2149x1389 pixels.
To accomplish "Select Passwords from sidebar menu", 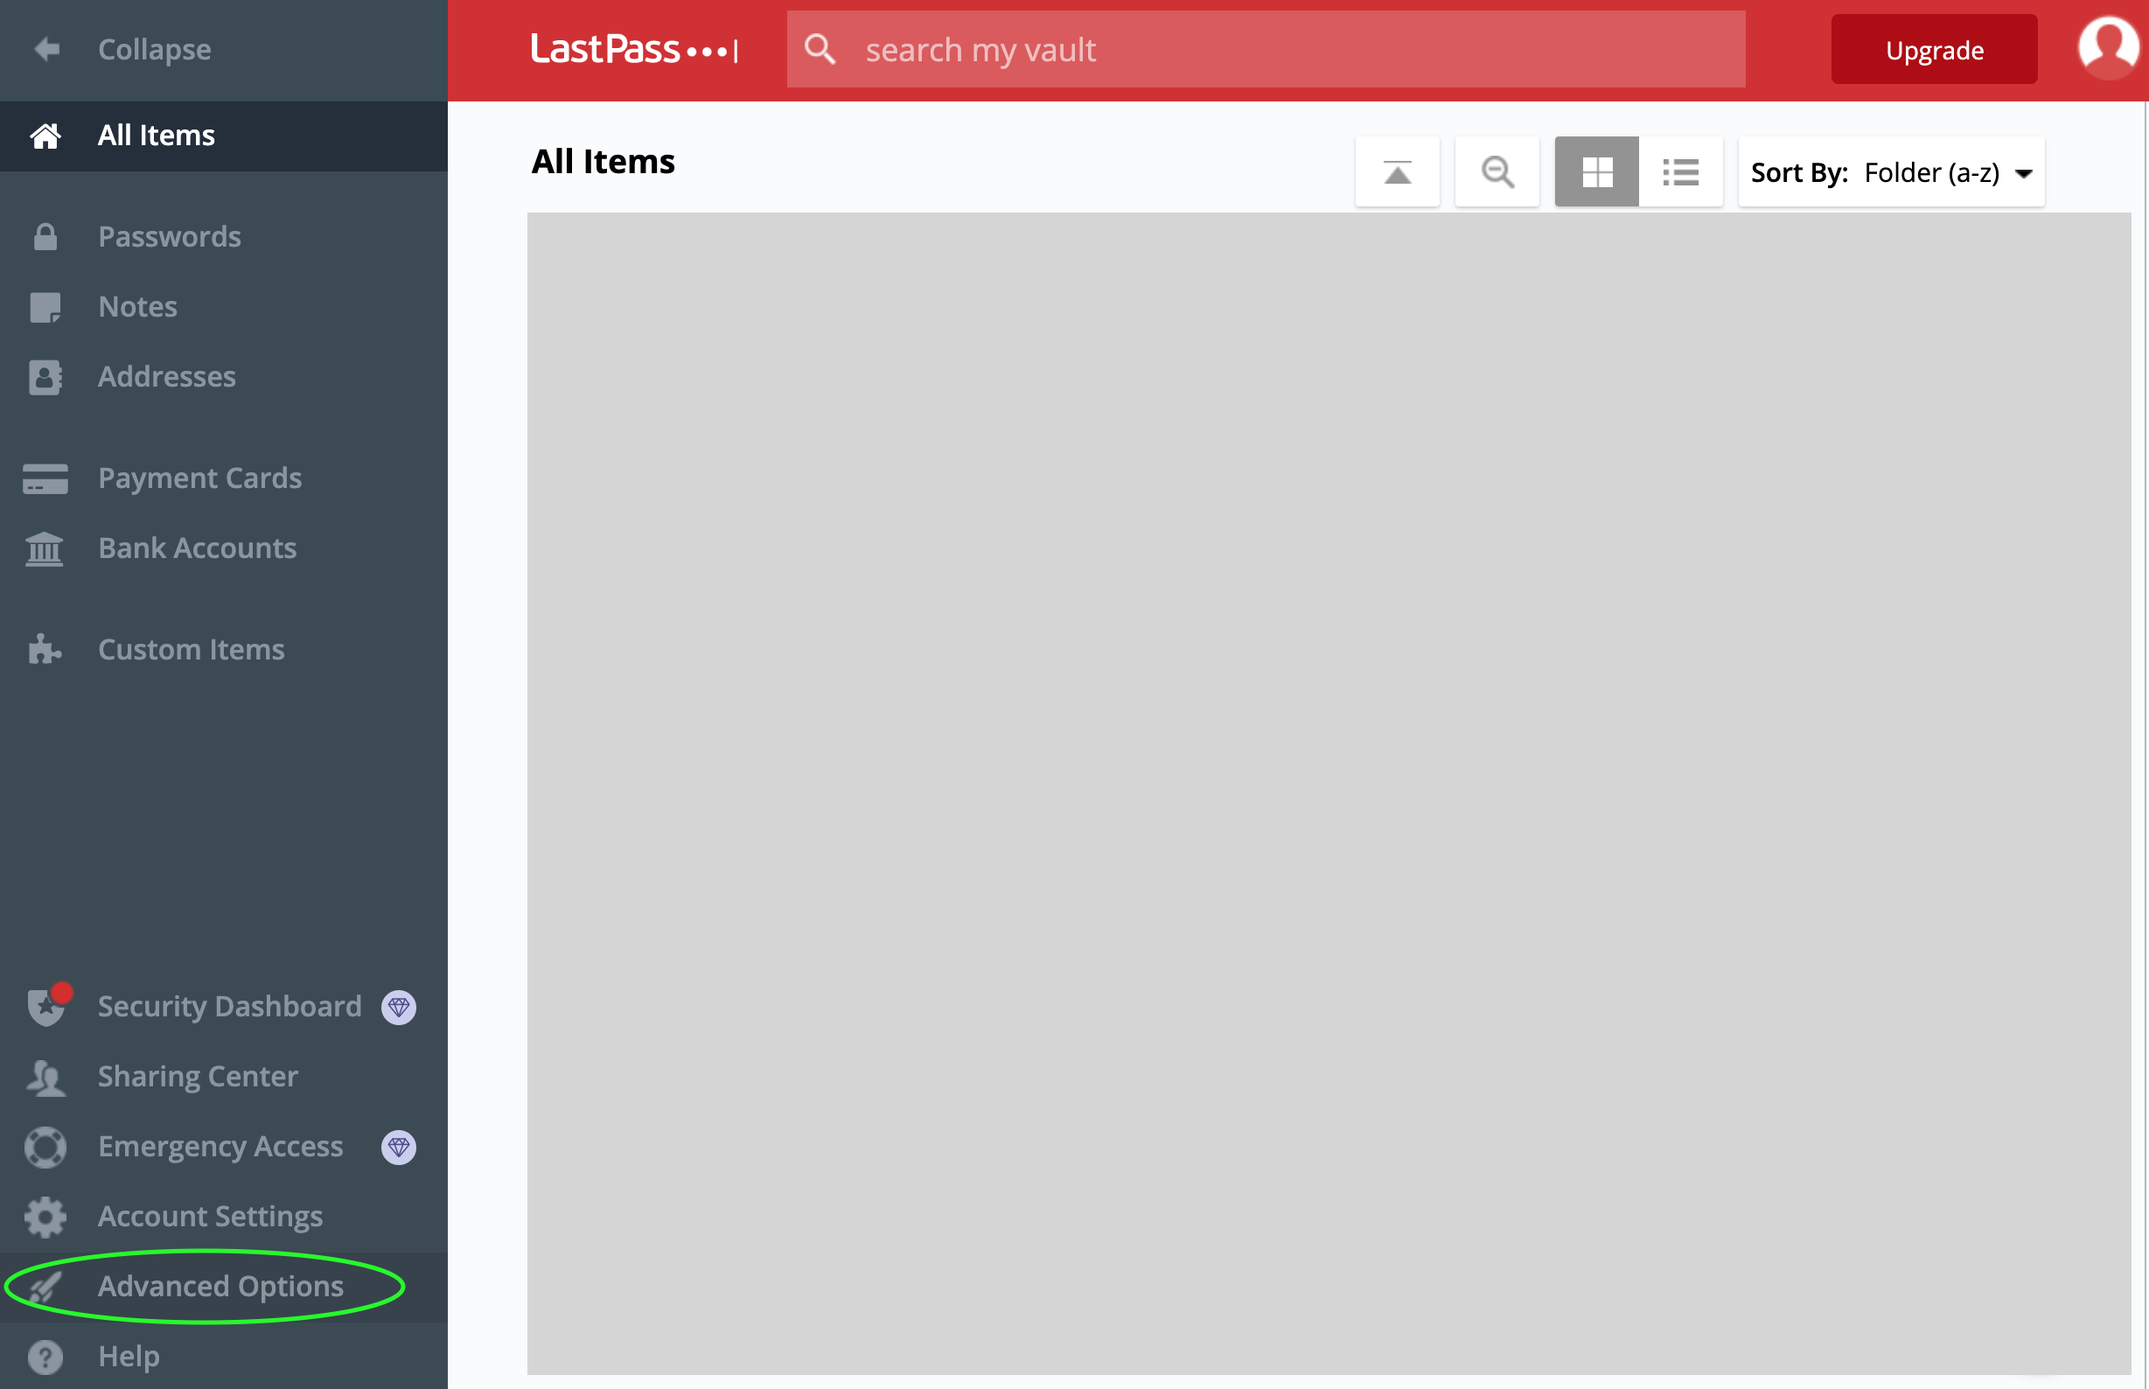I will click(169, 235).
